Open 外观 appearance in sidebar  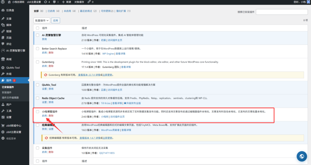coord(9,74)
